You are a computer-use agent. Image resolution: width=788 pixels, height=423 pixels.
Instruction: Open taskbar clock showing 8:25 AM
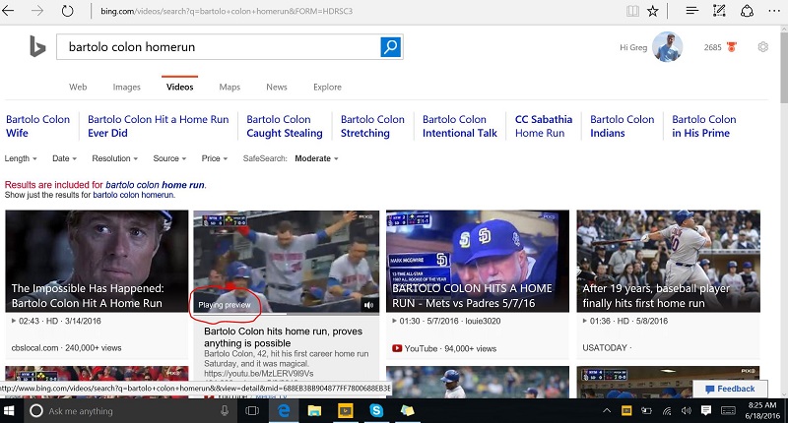click(x=761, y=411)
